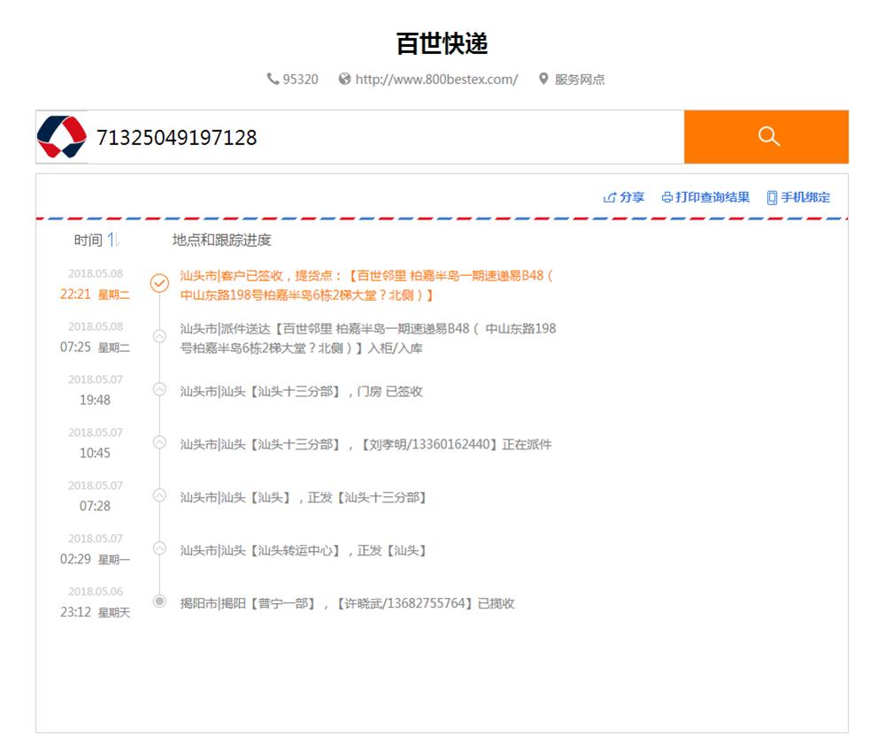Click the 07:25 timeline marker circle

[159, 336]
